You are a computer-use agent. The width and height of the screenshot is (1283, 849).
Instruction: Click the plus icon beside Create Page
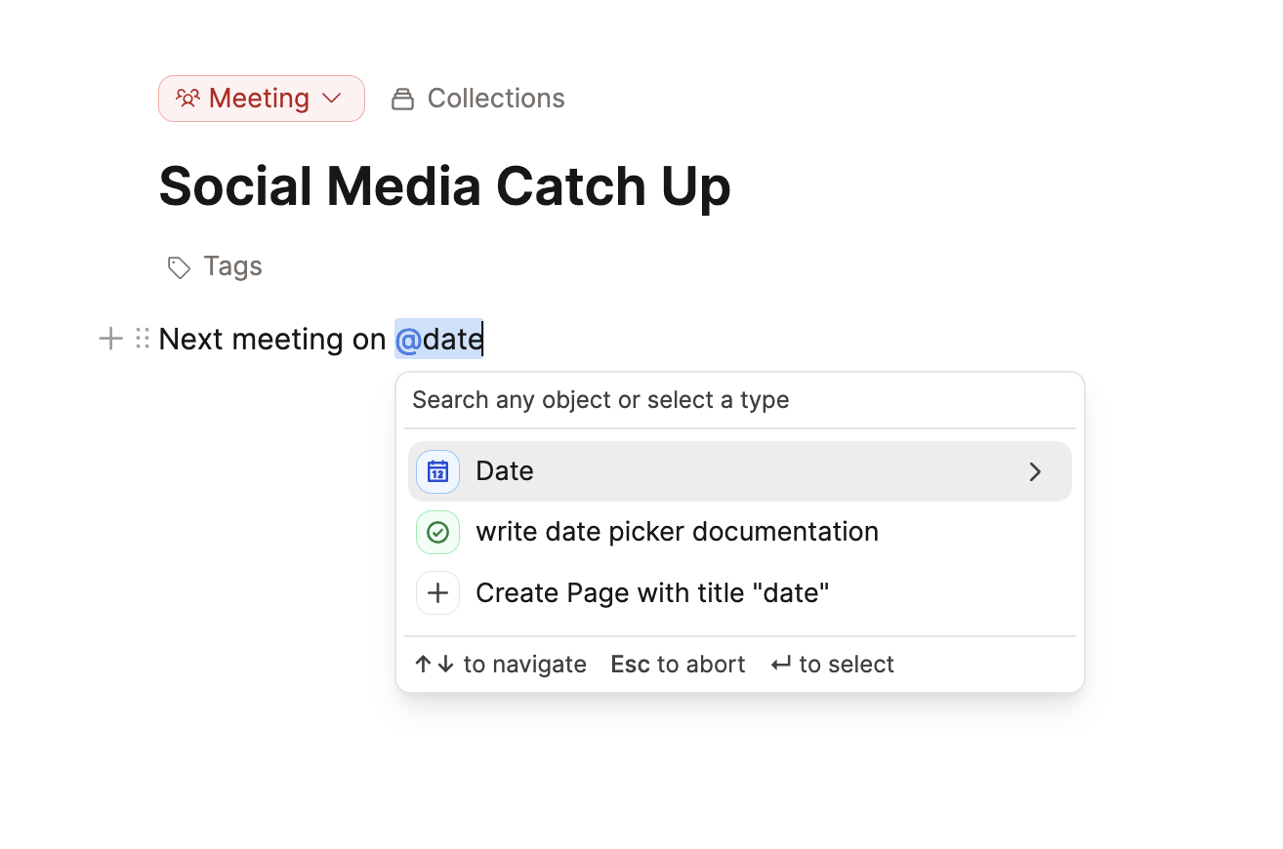click(x=437, y=593)
